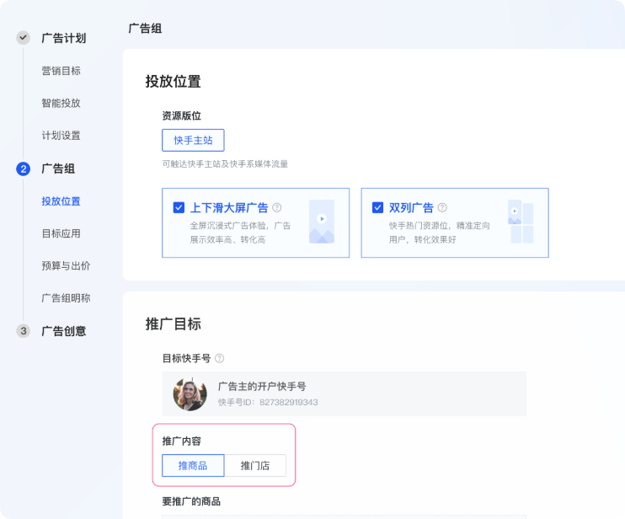
Task: Click the double-column ad preview illustration
Action: pos(521,222)
